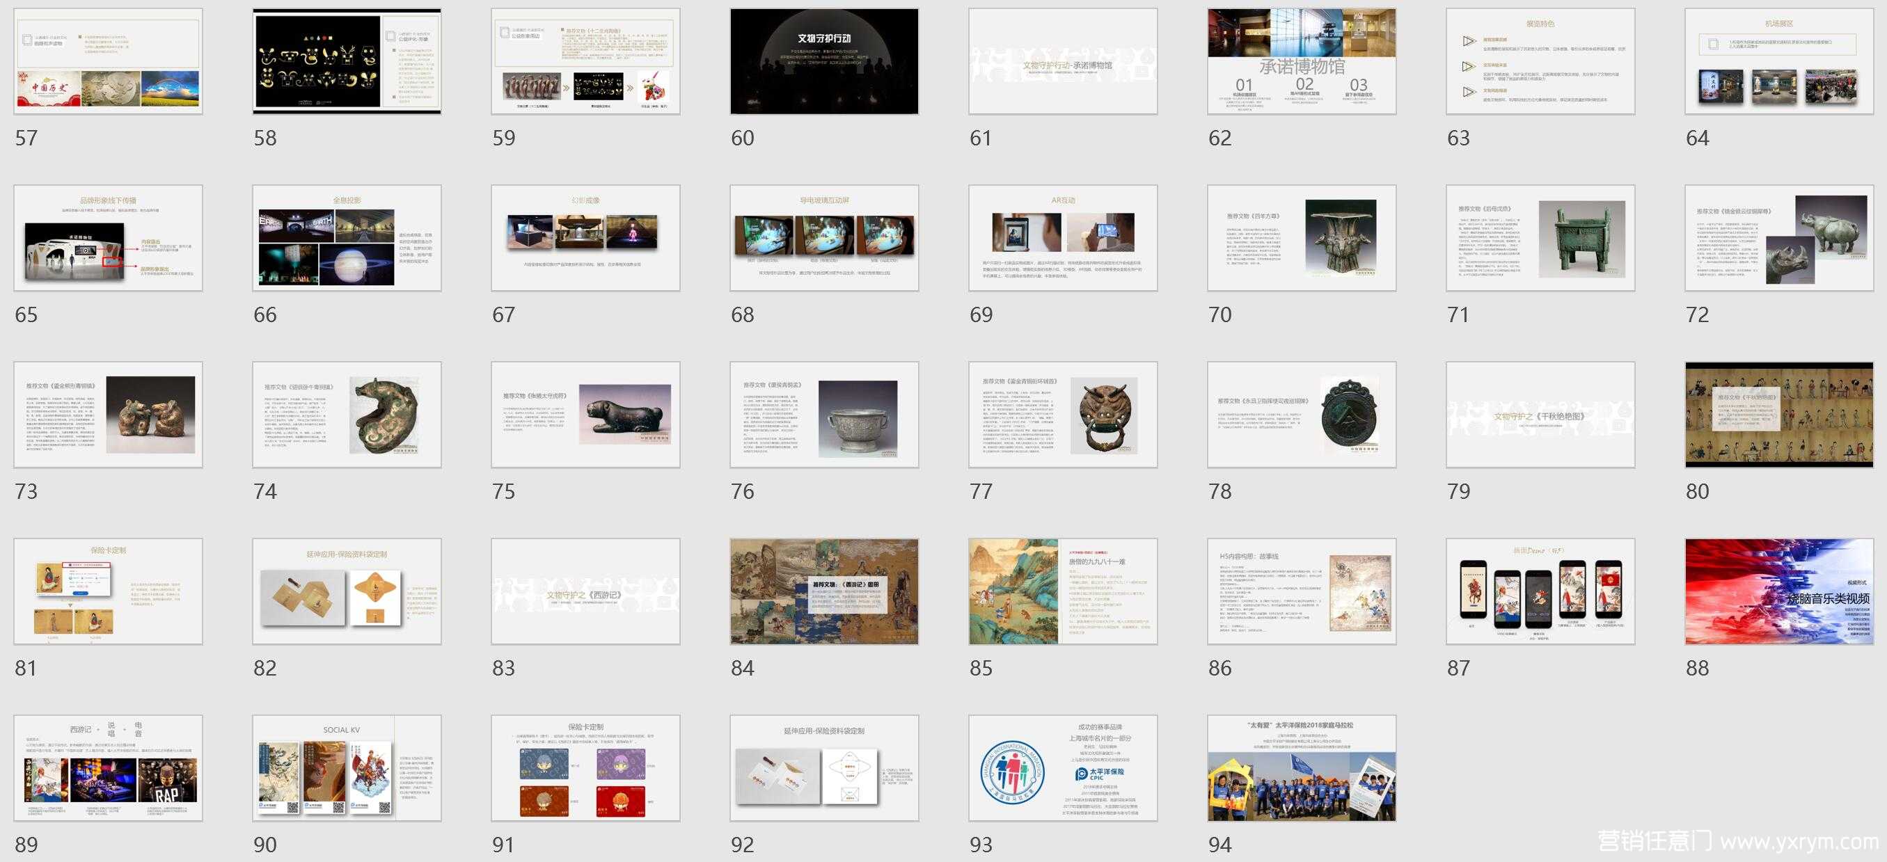
Task: Select slide 61 section divider thumbnail
Action: [x=1064, y=61]
